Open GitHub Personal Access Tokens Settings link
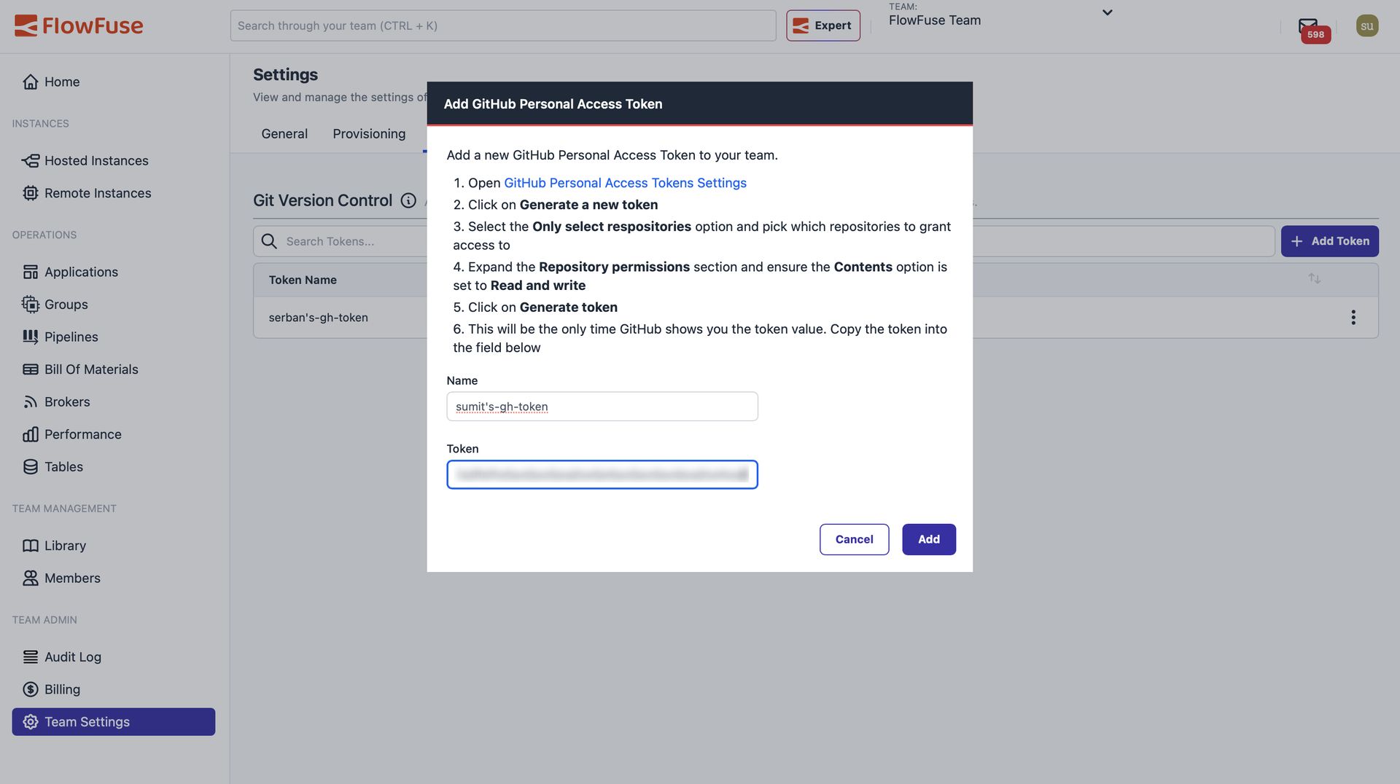 click(x=625, y=182)
